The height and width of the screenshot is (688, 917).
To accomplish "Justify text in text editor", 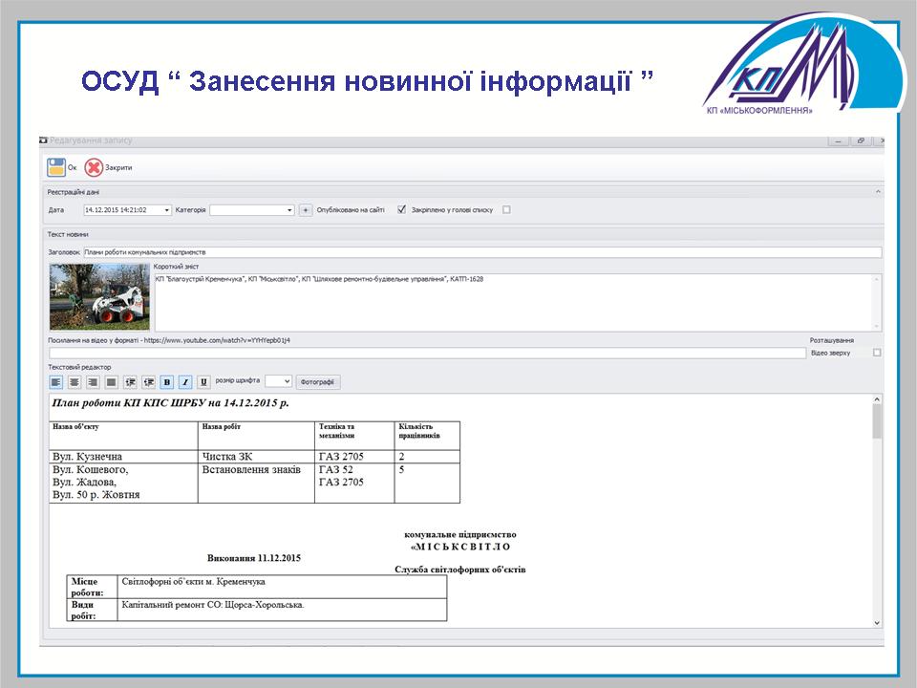I will (x=111, y=382).
